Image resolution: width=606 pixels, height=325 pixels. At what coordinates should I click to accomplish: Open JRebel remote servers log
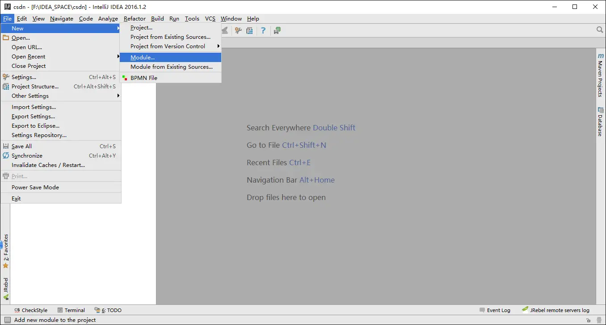click(556, 310)
